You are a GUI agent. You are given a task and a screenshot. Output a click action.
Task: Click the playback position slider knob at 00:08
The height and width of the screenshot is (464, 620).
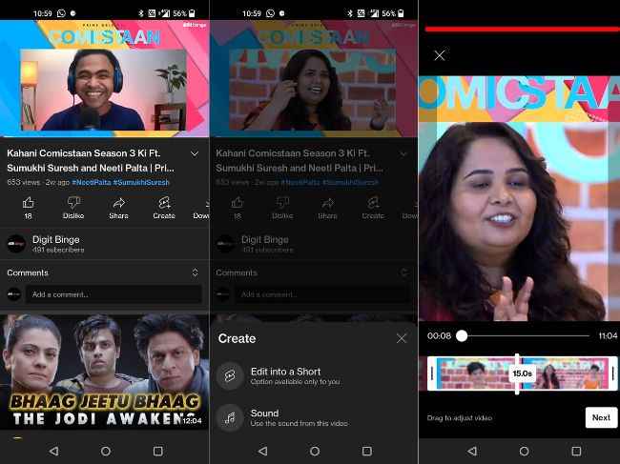point(462,336)
